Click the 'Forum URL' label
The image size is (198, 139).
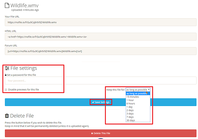pos(11,45)
